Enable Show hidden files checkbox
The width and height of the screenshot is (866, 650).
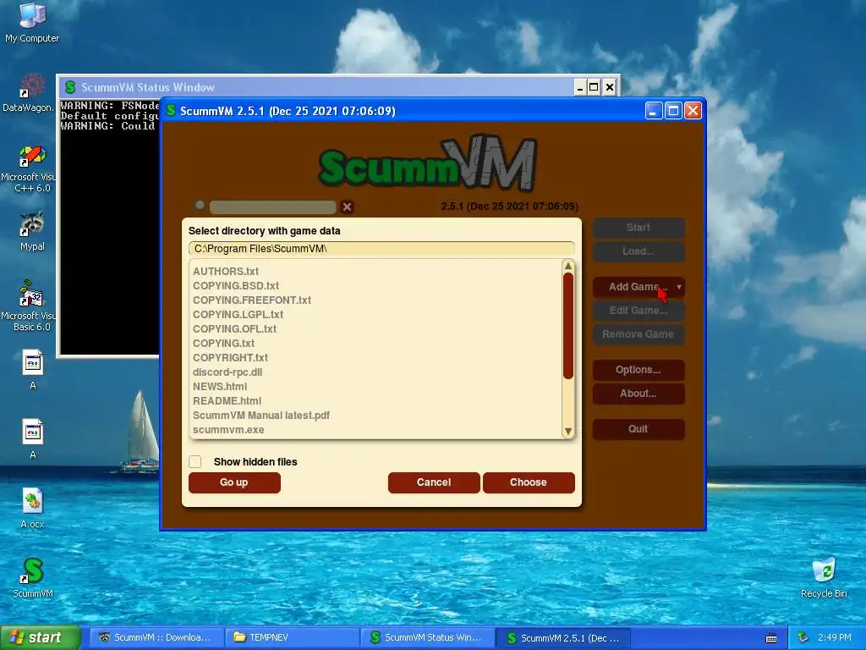coord(195,461)
